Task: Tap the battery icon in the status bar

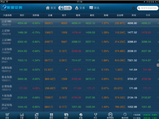Action: 157,2
